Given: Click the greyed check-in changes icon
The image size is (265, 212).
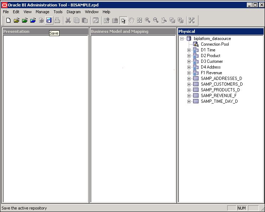Looking at the screenshot, I should (x=41, y=20).
